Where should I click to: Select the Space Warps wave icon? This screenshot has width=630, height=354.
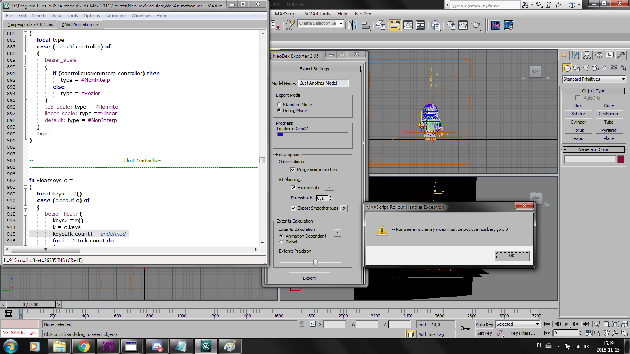pyautogui.click(x=614, y=68)
